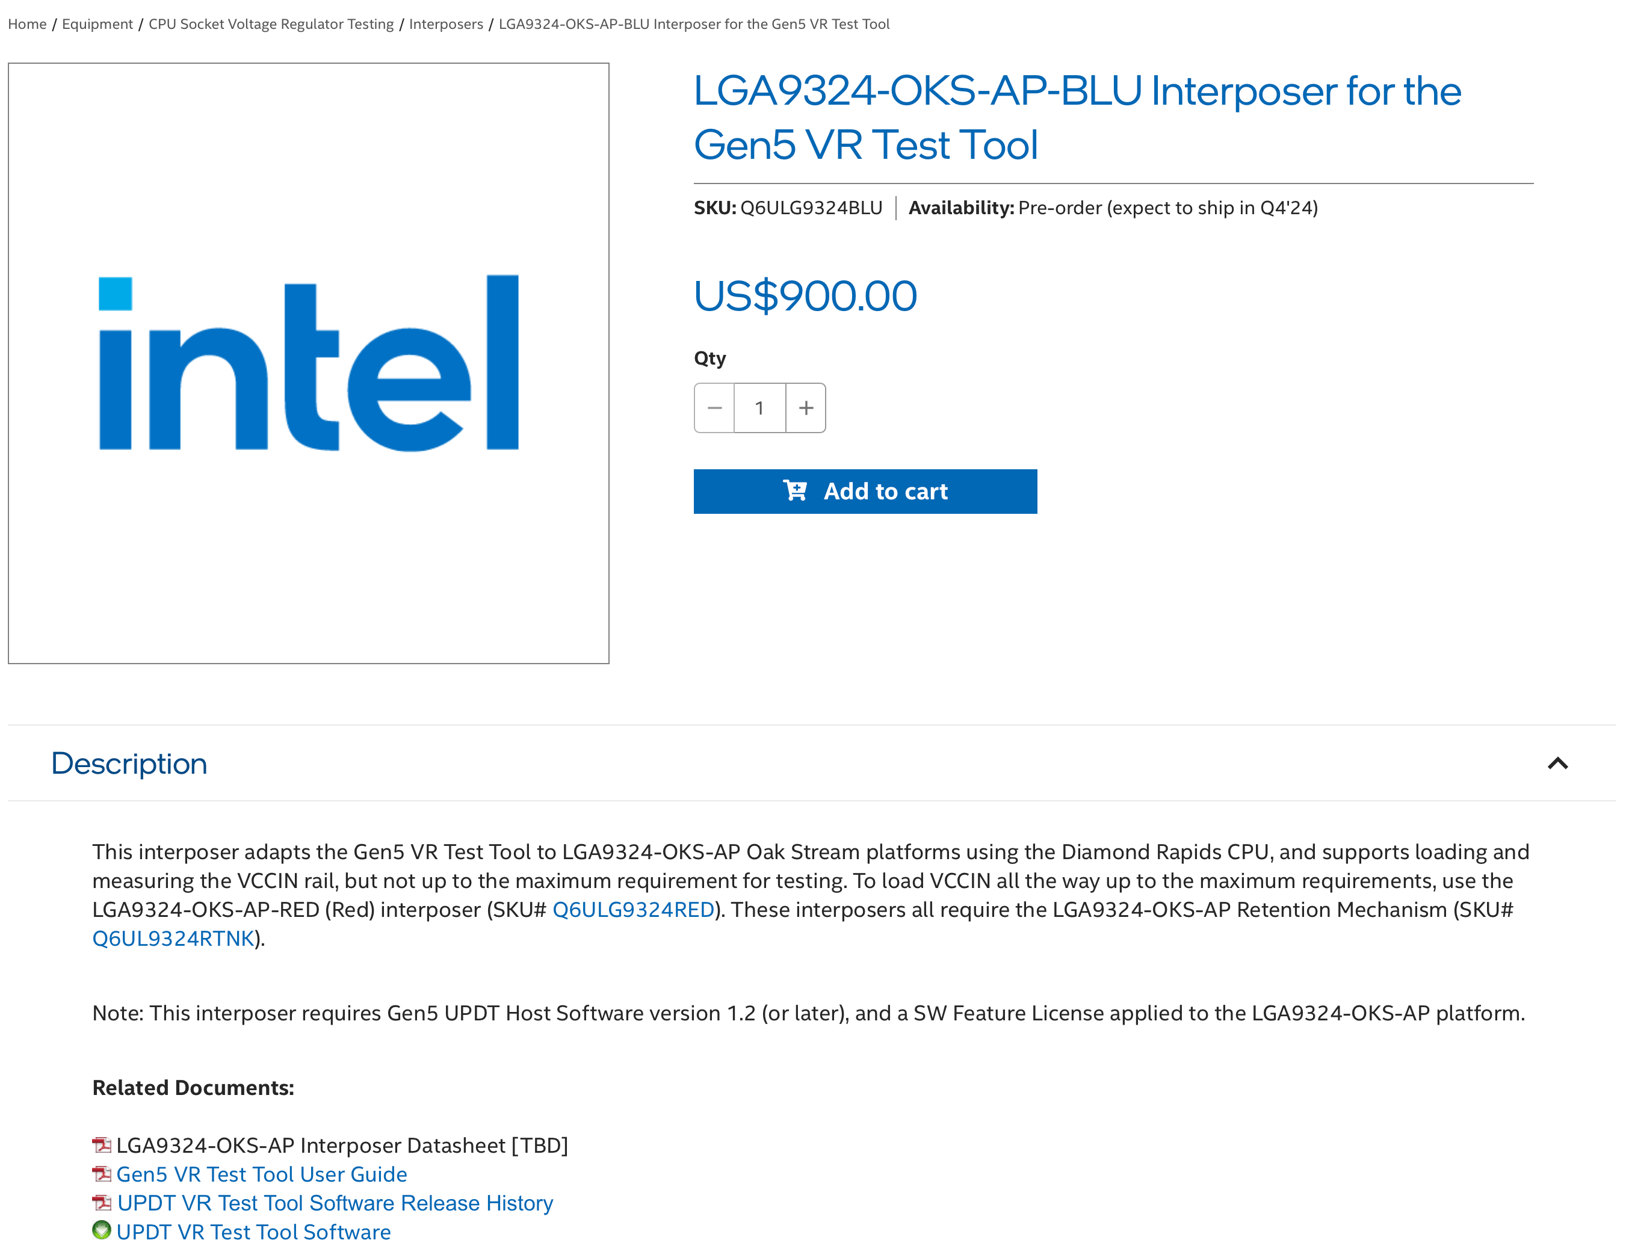1629x1249 pixels.
Task: Go to Home in breadcrumb
Action: coord(28,24)
